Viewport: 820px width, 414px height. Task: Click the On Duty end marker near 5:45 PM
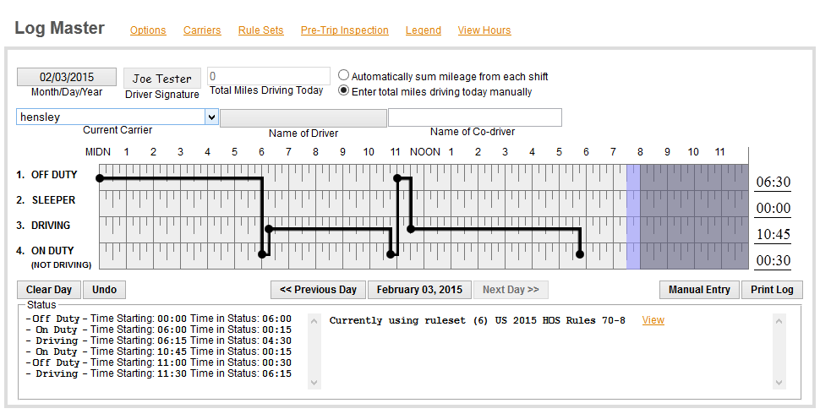tap(579, 254)
